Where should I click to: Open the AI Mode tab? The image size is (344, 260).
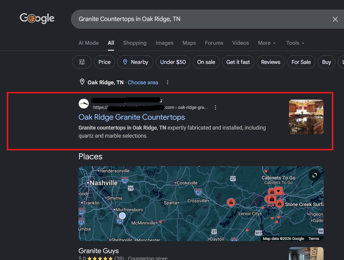[x=89, y=43]
